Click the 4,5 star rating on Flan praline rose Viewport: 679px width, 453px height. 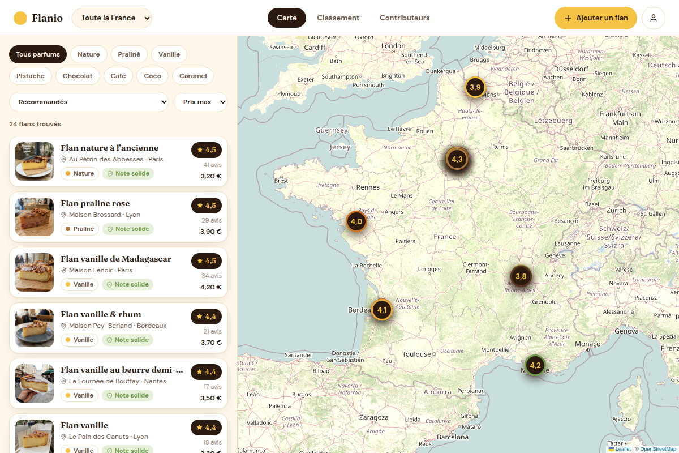coord(207,206)
